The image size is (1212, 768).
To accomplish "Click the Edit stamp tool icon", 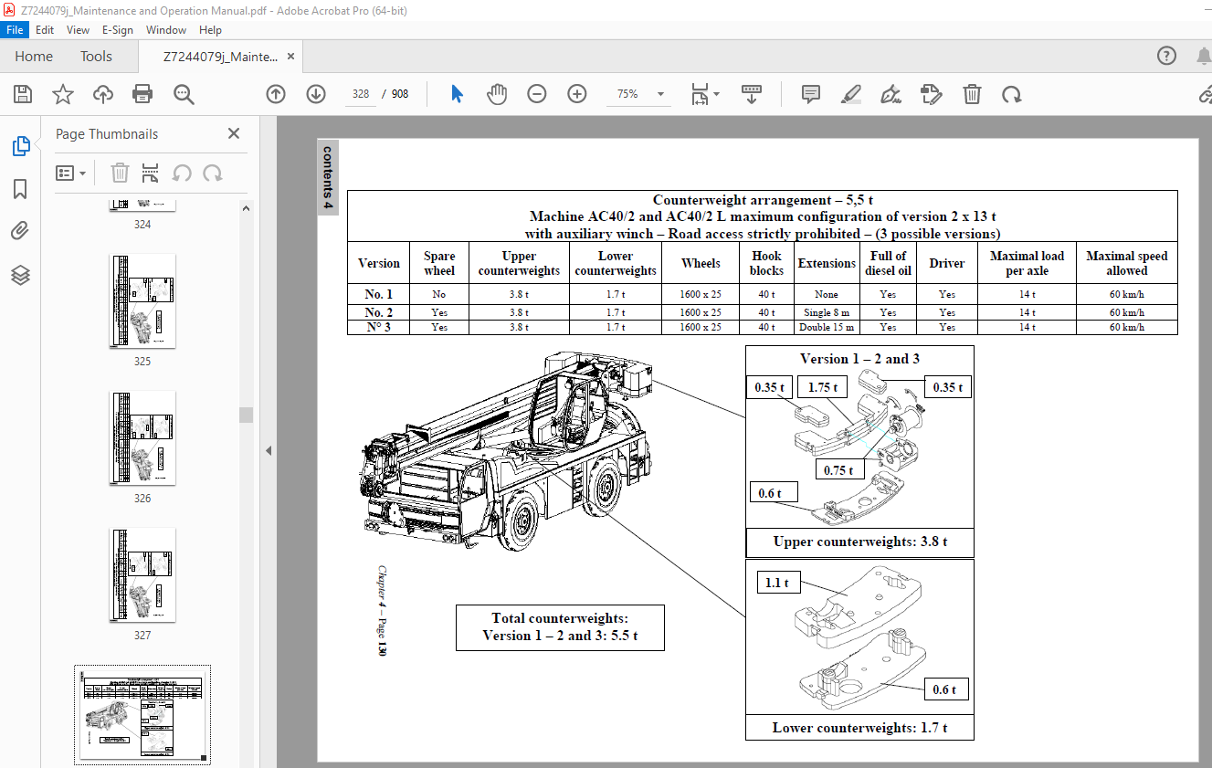I will (x=932, y=94).
